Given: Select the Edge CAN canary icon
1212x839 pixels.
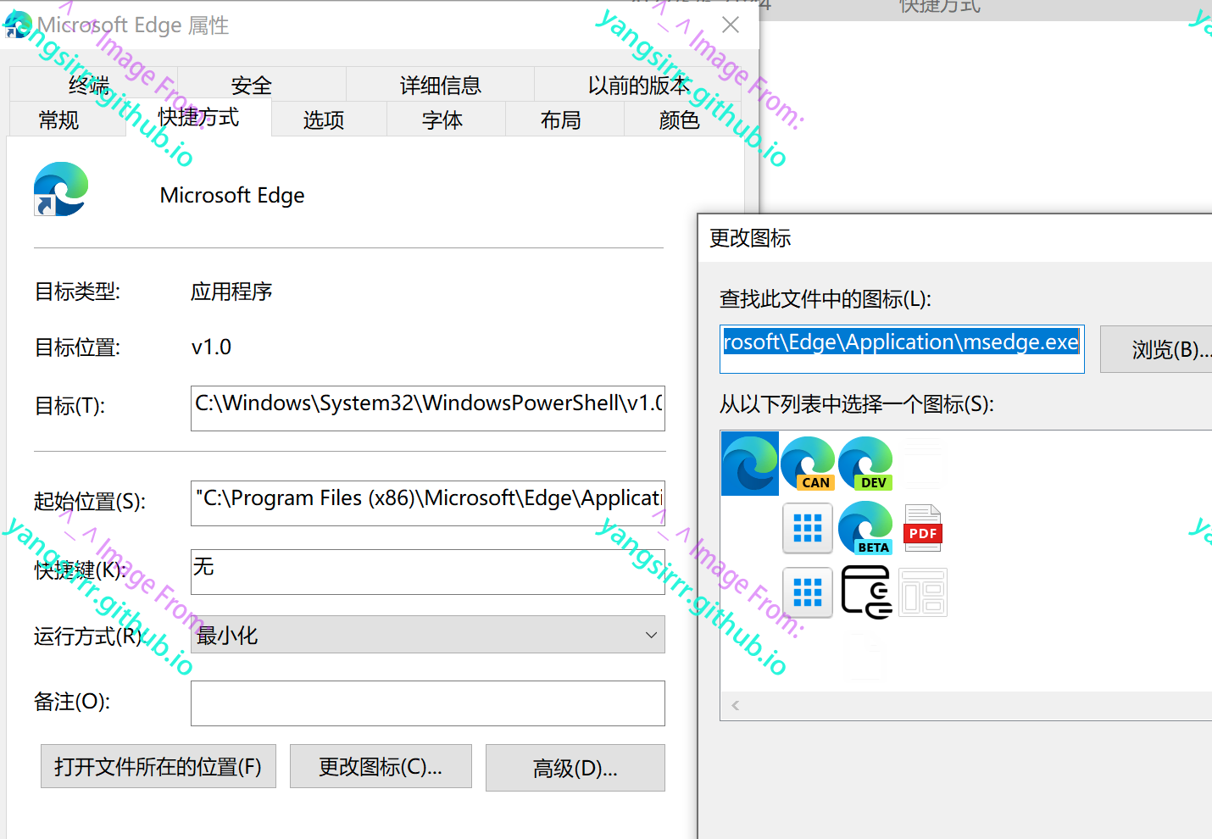Looking at the screenshot, I should 808,464.
